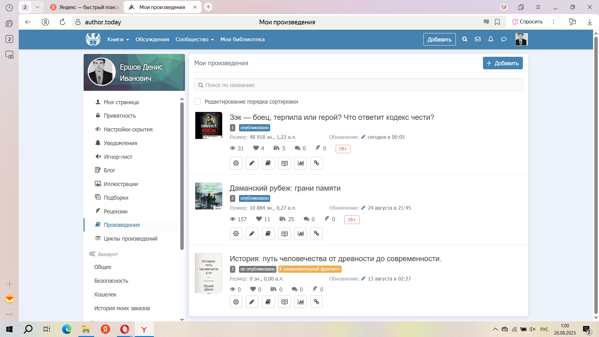Click the search by title field

(358, 85)
